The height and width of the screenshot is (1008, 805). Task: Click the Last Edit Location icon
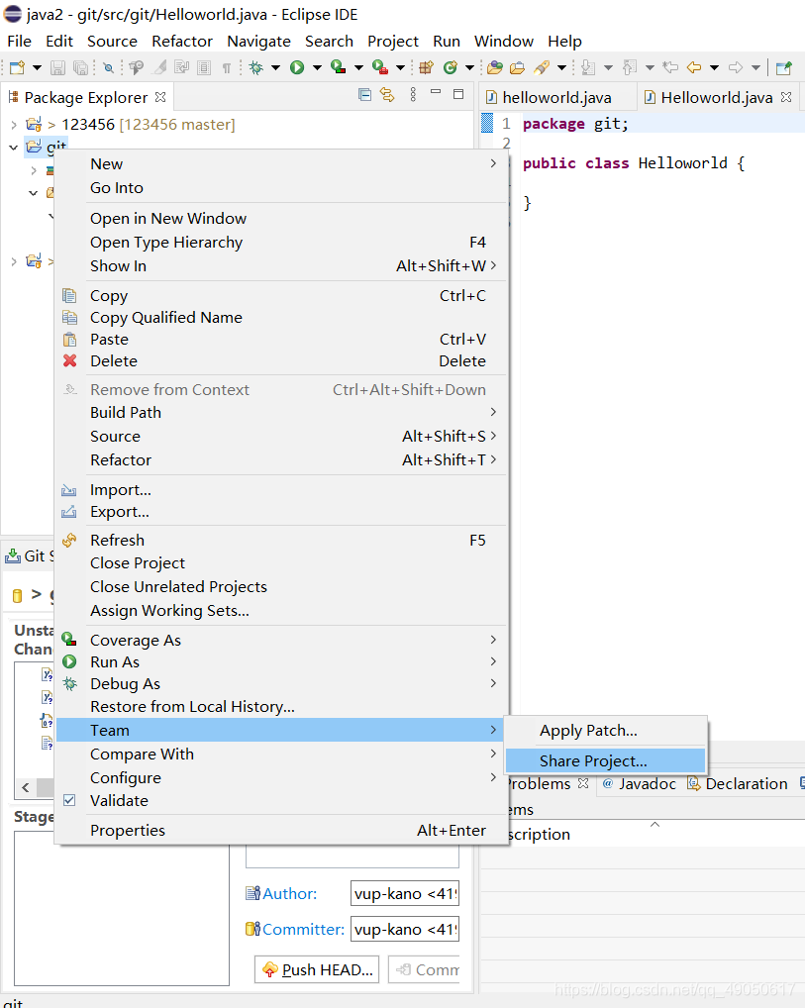[670, 67]
